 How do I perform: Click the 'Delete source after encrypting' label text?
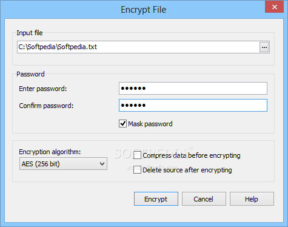(x=187, y=170)
